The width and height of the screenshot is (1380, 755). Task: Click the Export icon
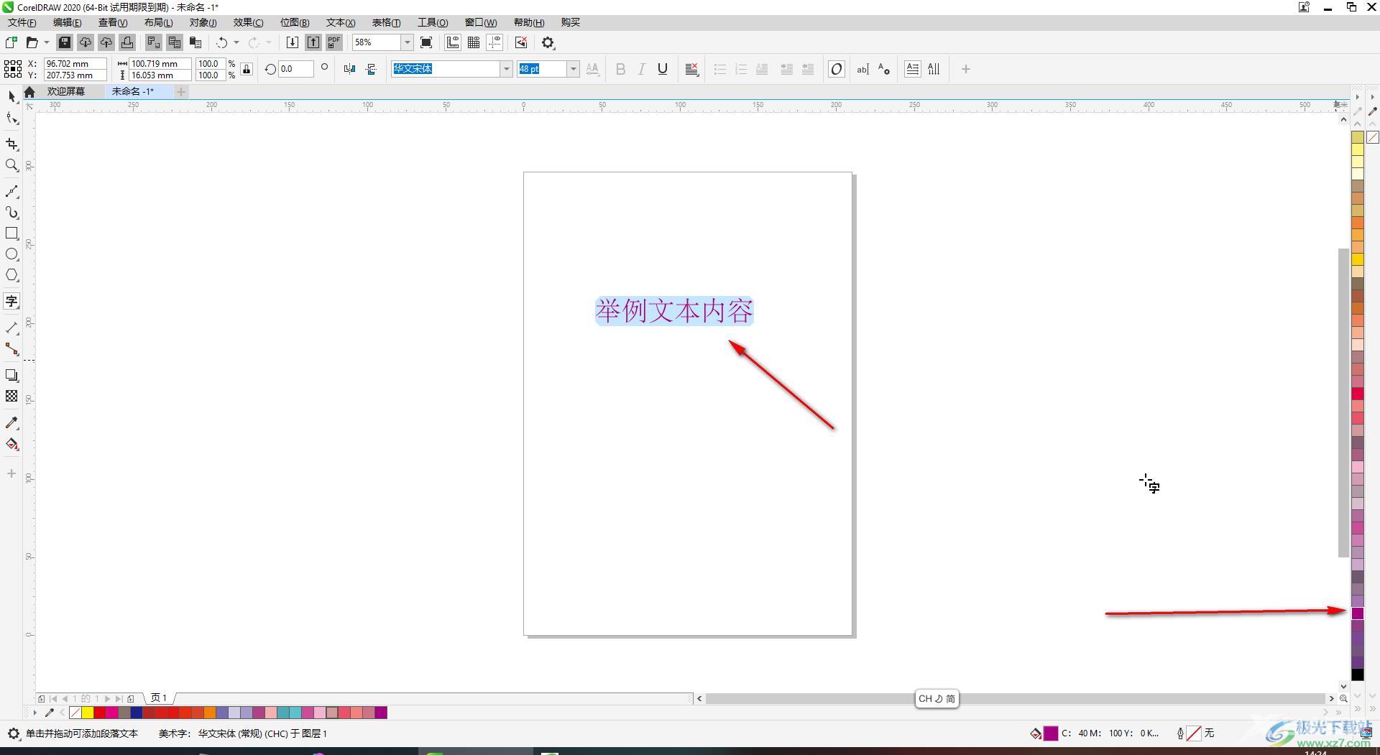pos(313,42)
